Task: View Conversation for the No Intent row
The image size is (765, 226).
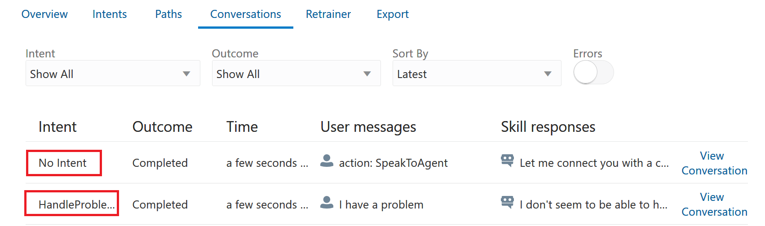Action: tap(714, 163)
